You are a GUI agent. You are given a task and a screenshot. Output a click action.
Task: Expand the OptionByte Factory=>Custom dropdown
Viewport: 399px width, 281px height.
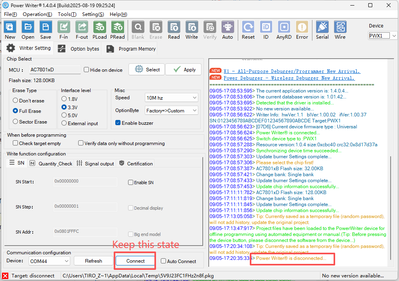tap(171, 111)
